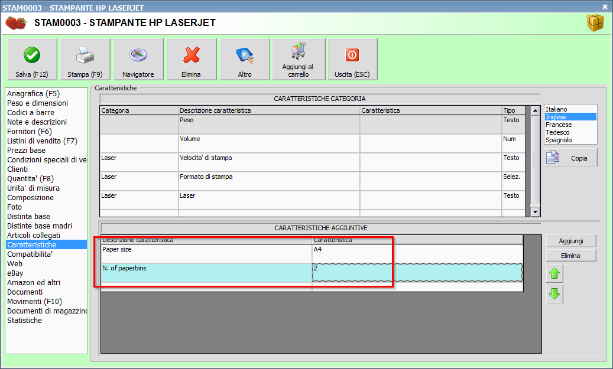Open Condizioni speciali di vendita
The height and width of the screenshot is (369, 613).
point(46,160)
